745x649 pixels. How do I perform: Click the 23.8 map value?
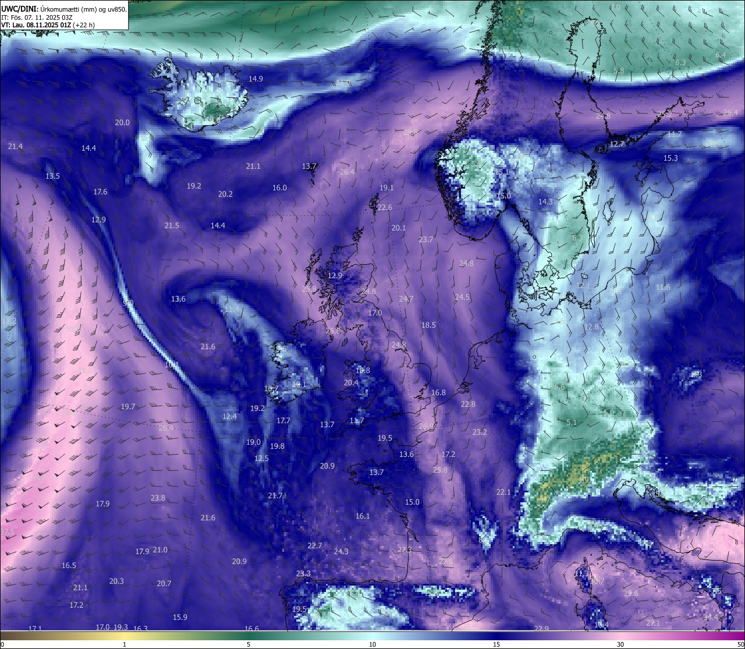coord(158,498)
